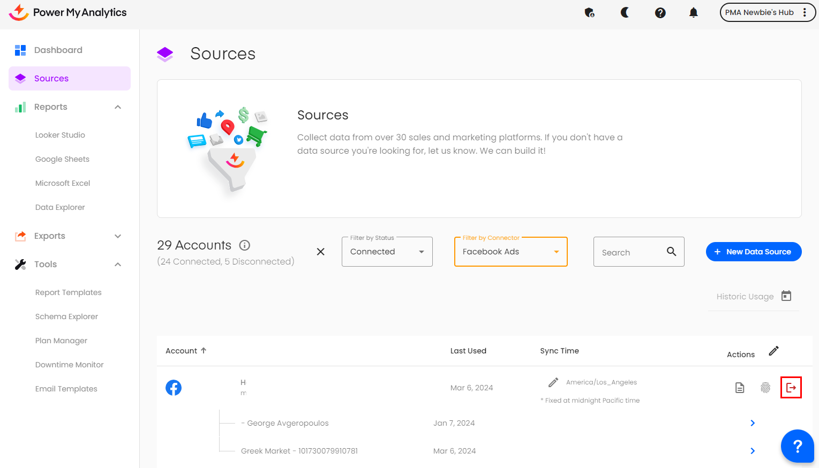This screenshot has height=468, width=819.
Task: Go to Dashboard in sidebar
Action: pyautogui.click(x=58, y=50)
